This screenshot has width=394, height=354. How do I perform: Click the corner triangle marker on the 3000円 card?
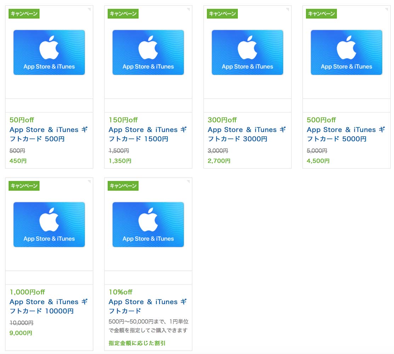(287, 9)
